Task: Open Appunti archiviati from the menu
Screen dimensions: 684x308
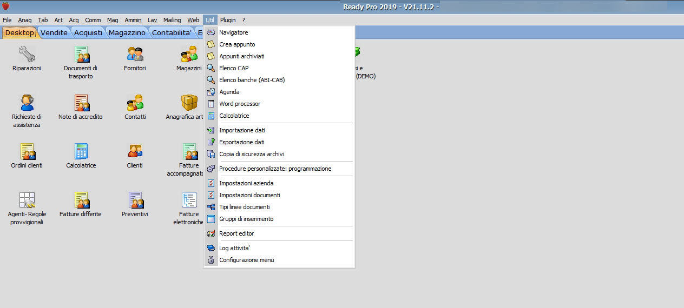Action: coord(279,56)
